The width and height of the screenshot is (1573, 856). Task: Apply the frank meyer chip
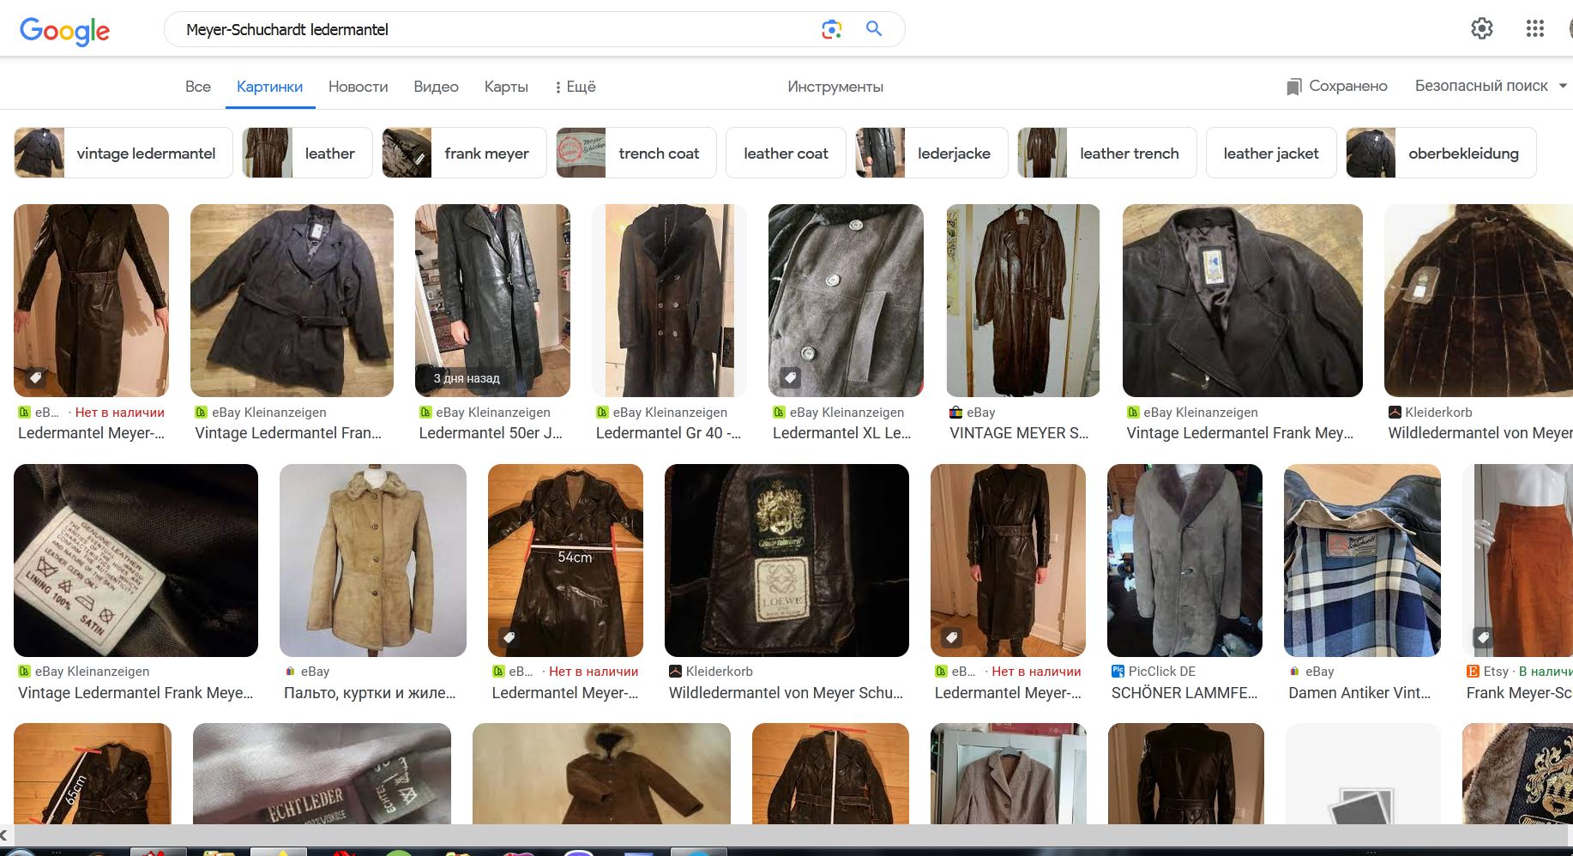[464, 153]
